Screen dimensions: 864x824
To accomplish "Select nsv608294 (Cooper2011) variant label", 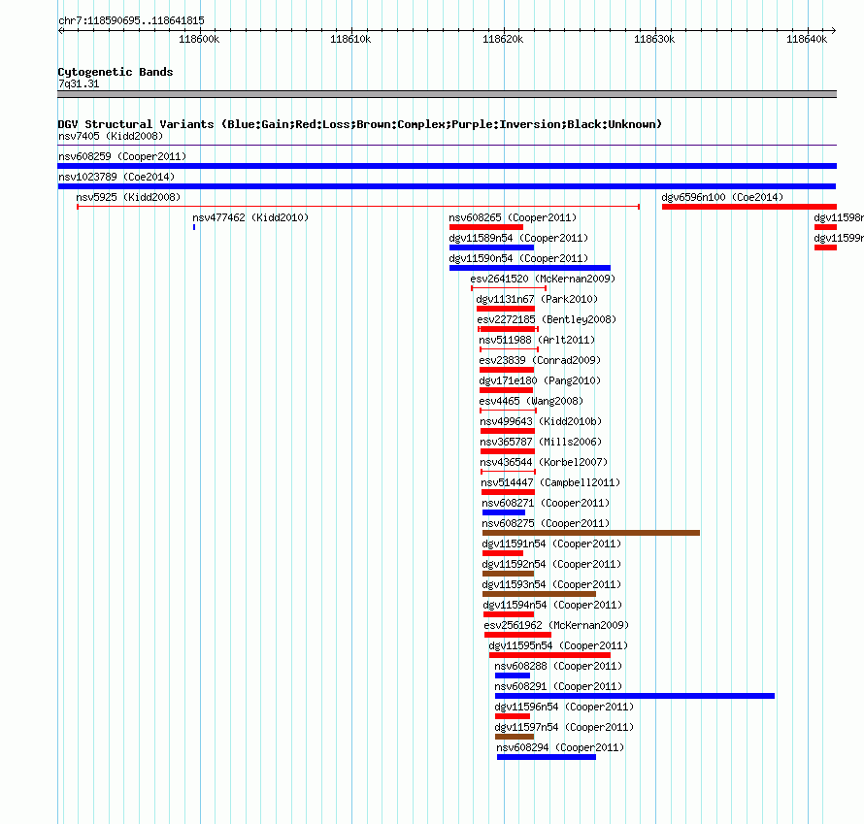I will click(x=560, y=747).
